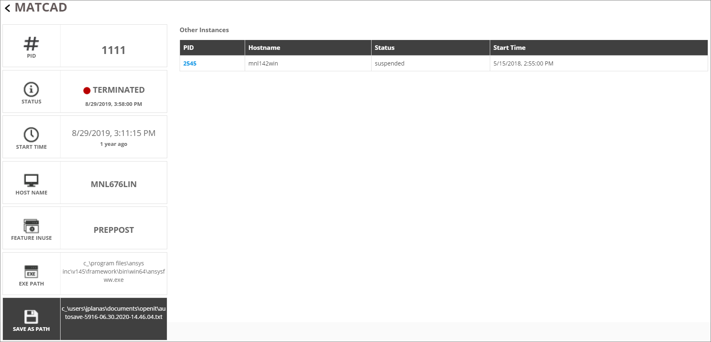Click the Status column header
711x342 pixels.
click(430, 48)
